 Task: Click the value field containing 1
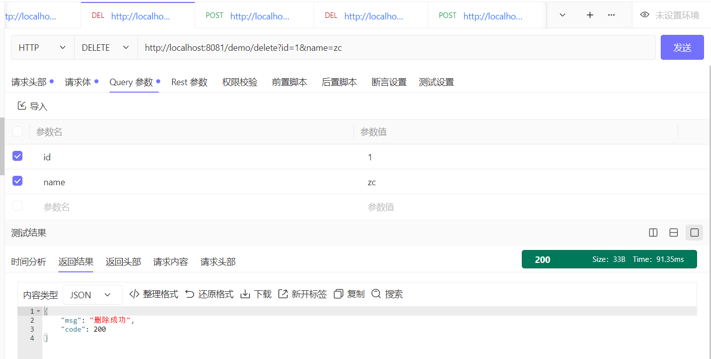click(515, 157)
